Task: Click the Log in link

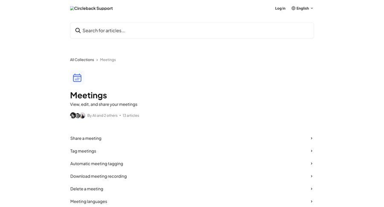Action: coord(280,8)
